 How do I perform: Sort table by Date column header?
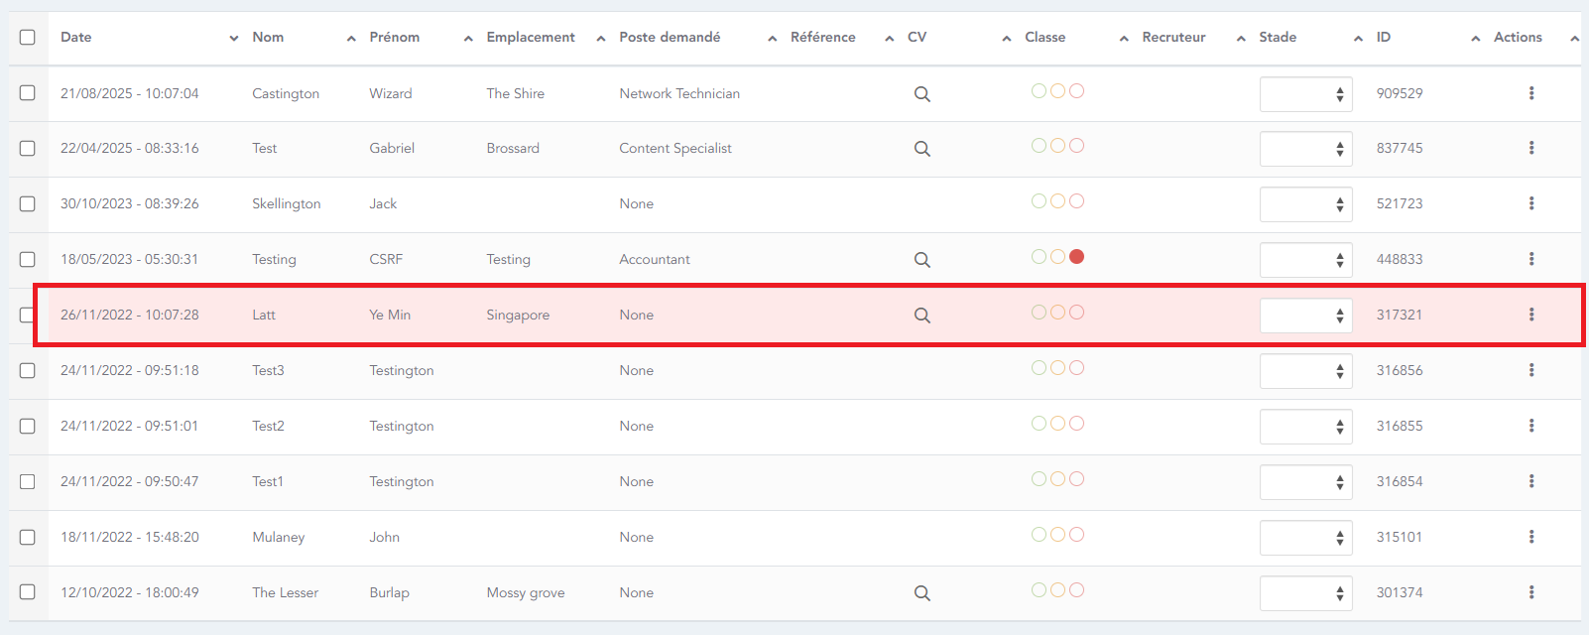click(76, 37)
